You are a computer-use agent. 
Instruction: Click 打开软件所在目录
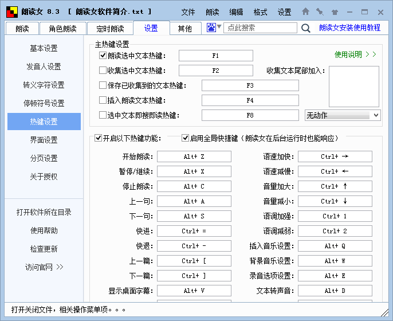(44, 212)
